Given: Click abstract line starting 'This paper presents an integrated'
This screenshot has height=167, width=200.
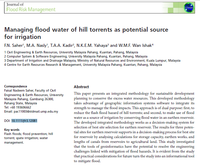Looking at the screenshot, I should (x=134, y=94).
